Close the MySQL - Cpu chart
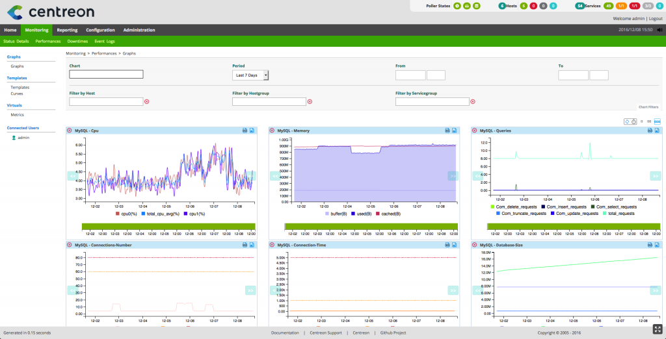Viewport: 666px width, 339px height. 69,131
